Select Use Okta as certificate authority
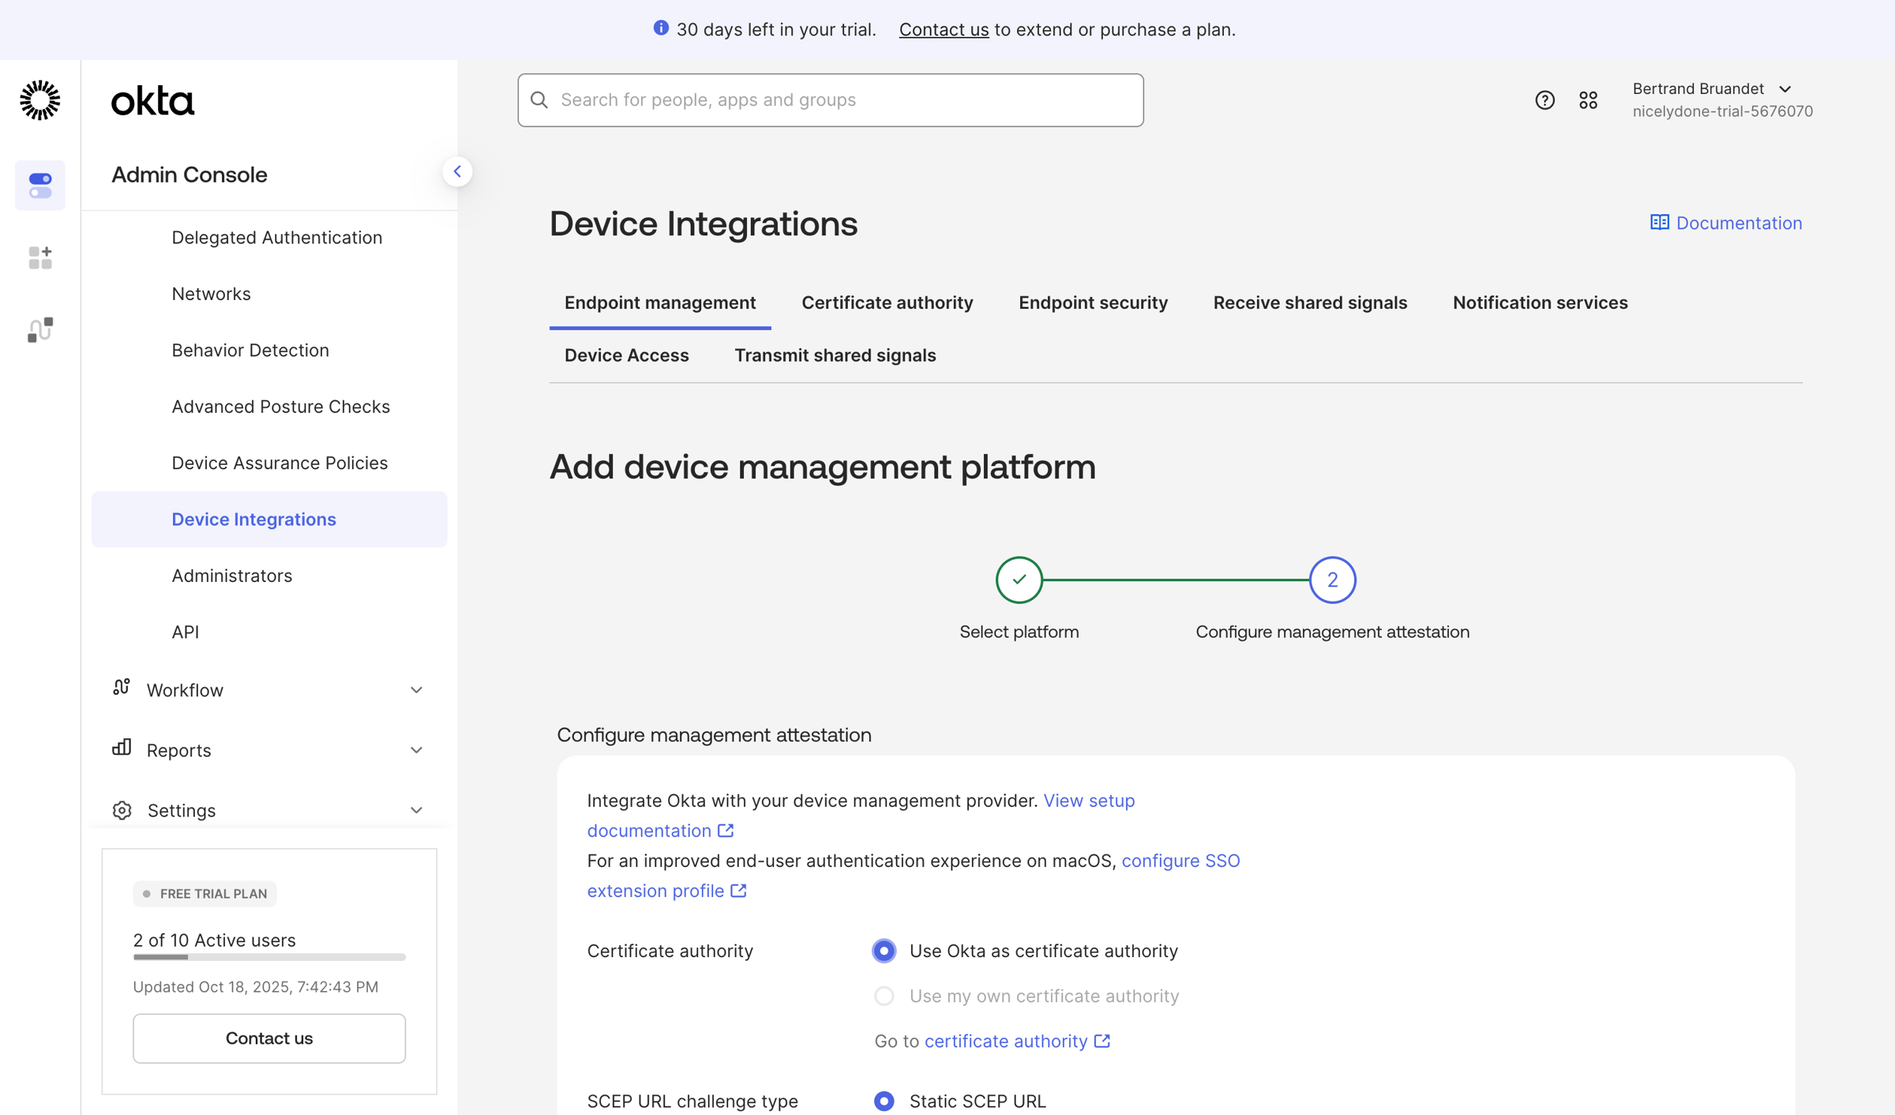Screen dimensions: 1895x1115 click(x=884, y=951)
